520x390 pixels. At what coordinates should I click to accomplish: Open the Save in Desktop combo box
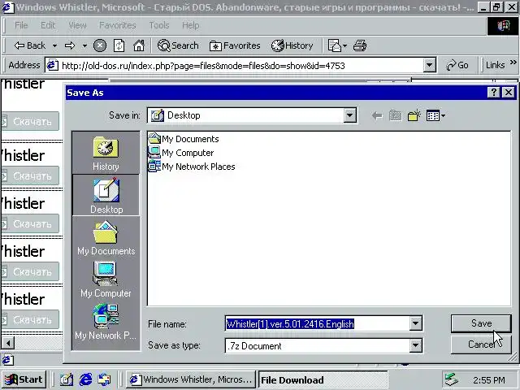(252, 115)
